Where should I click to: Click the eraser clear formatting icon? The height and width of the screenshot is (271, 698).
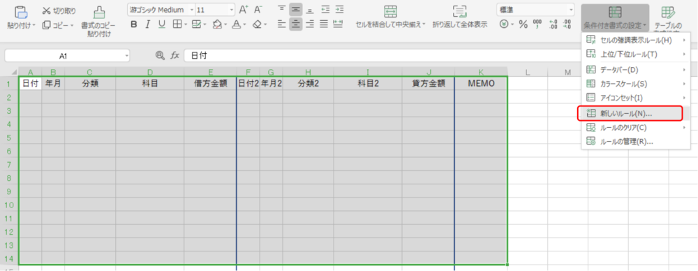[x=257, y=24]
